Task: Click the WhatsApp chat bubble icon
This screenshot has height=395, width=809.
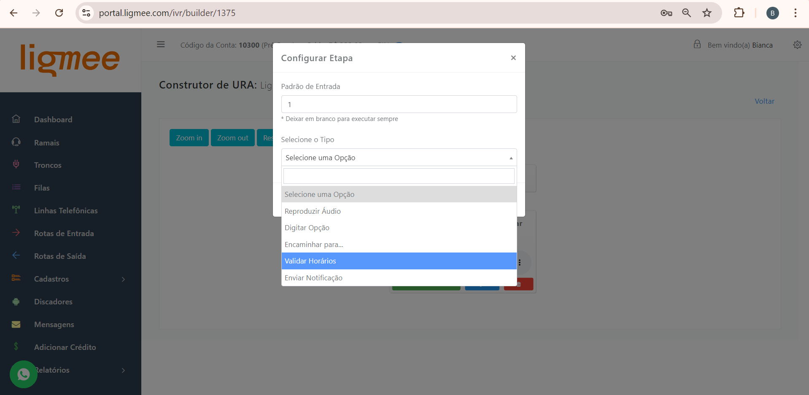Action: tap(24, 374)
